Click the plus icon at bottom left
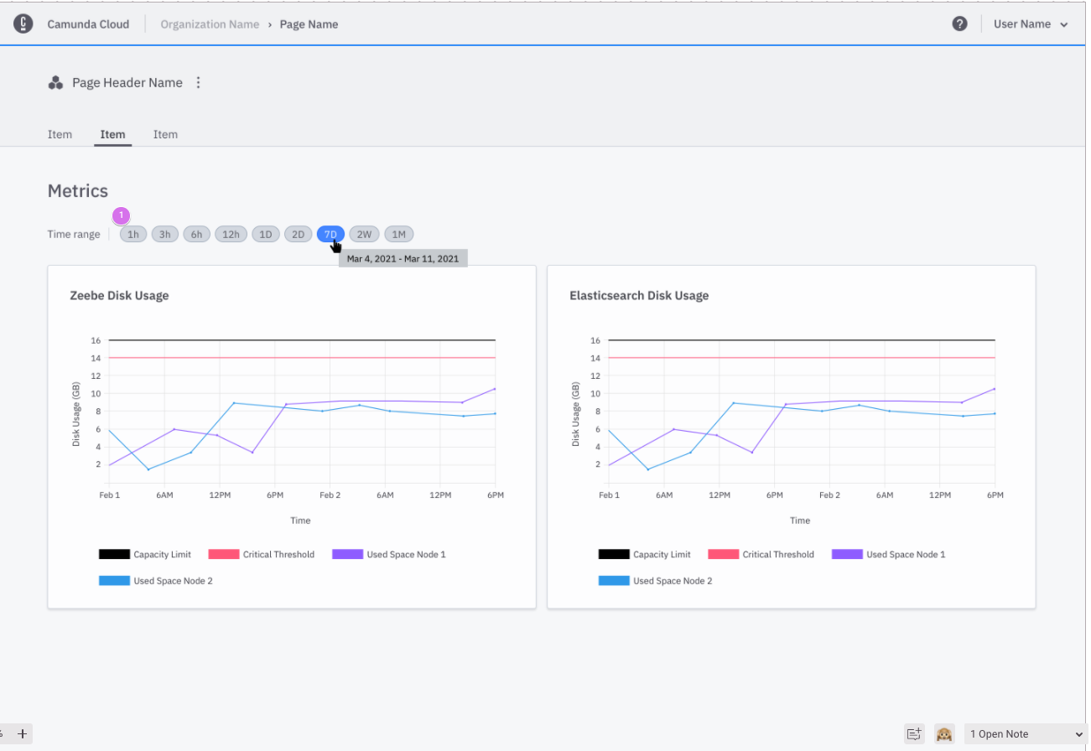Viewport: 1091px width, 751px height. 23,734
